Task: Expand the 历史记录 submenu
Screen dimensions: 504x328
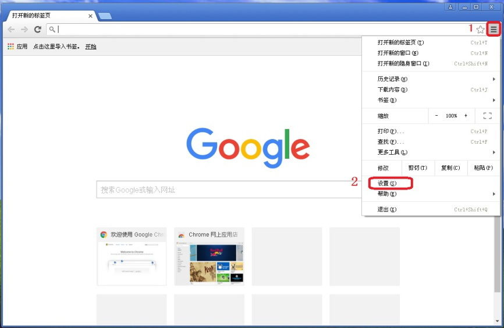Action: click(x=431, y=79)
